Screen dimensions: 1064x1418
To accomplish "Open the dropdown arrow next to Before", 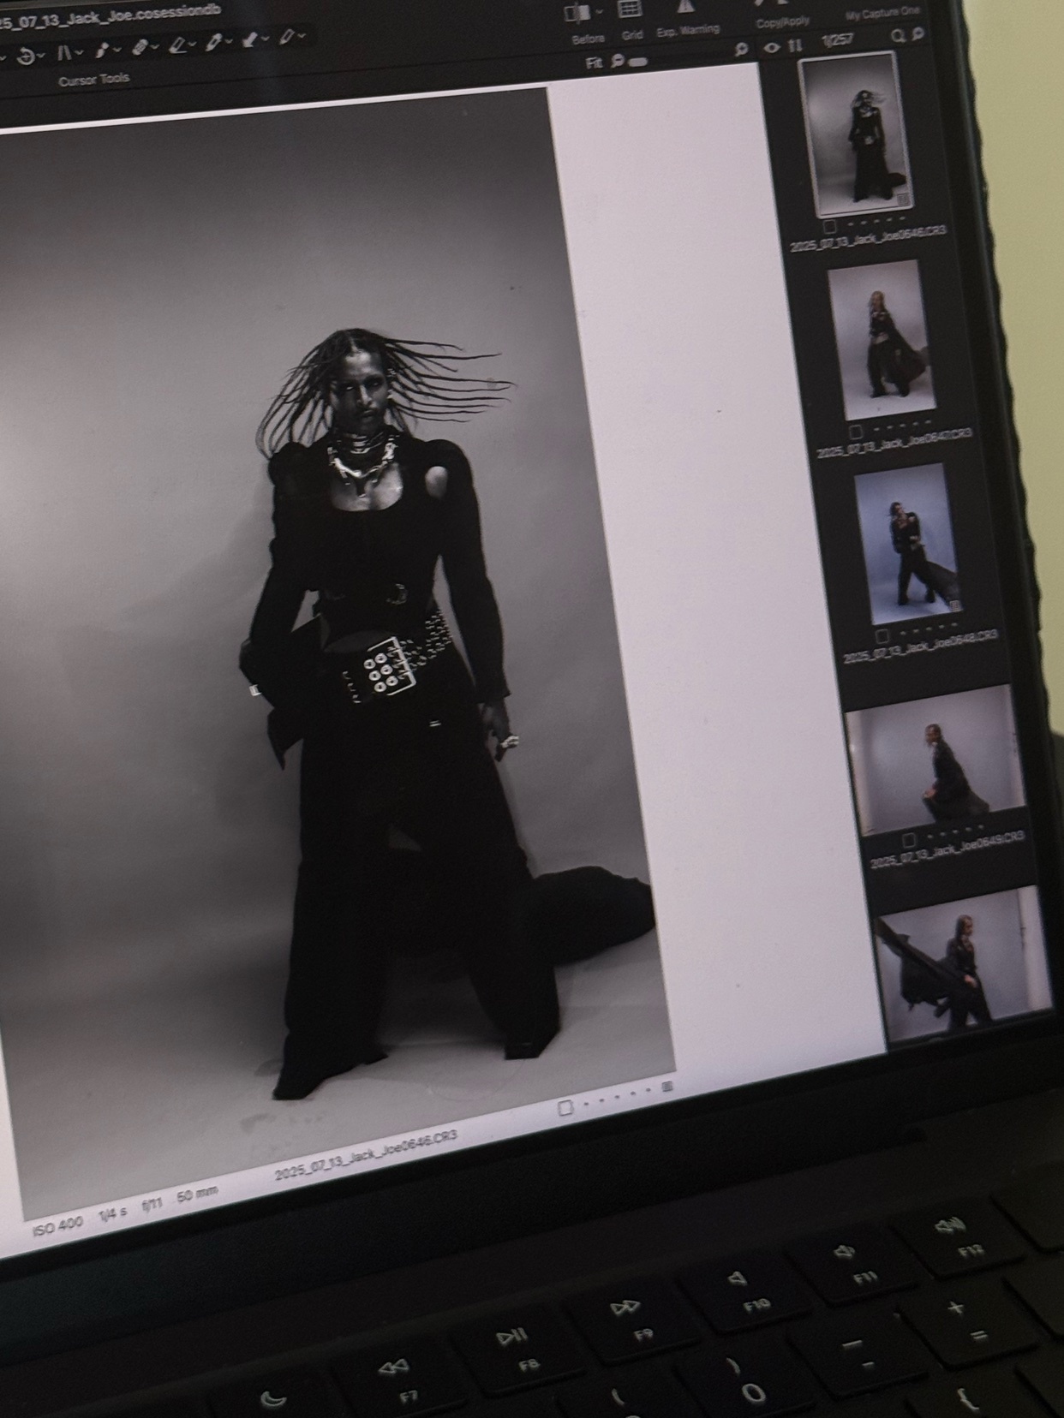I will (599, 12).
